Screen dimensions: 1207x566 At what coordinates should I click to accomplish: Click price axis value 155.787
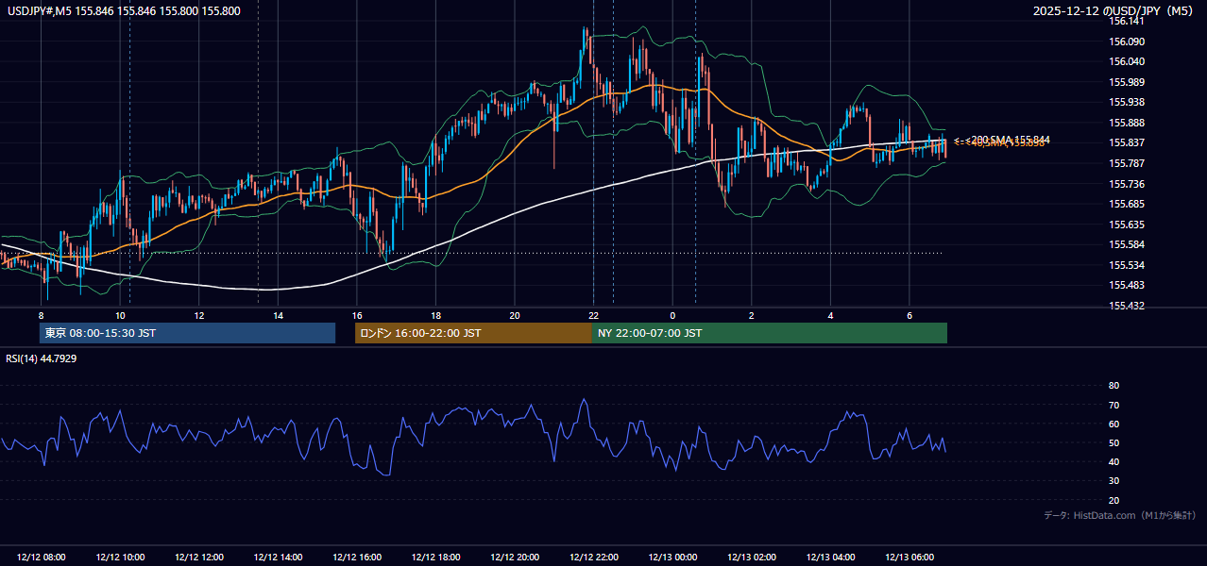click(1128, 163)
